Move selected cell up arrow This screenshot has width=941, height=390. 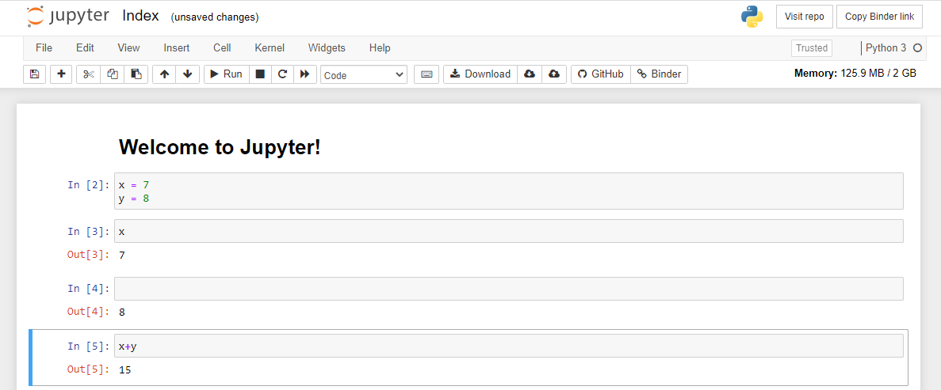[164, 74]
